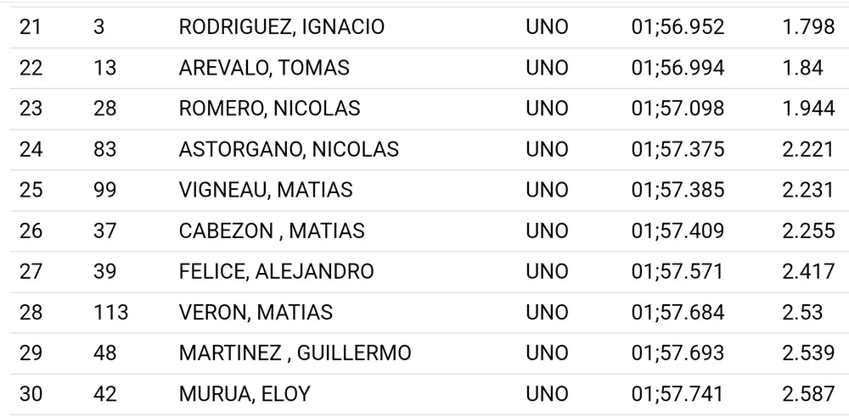
Task: Select VERON, MATIAS in the table
Action: click(x=256, y=312)
